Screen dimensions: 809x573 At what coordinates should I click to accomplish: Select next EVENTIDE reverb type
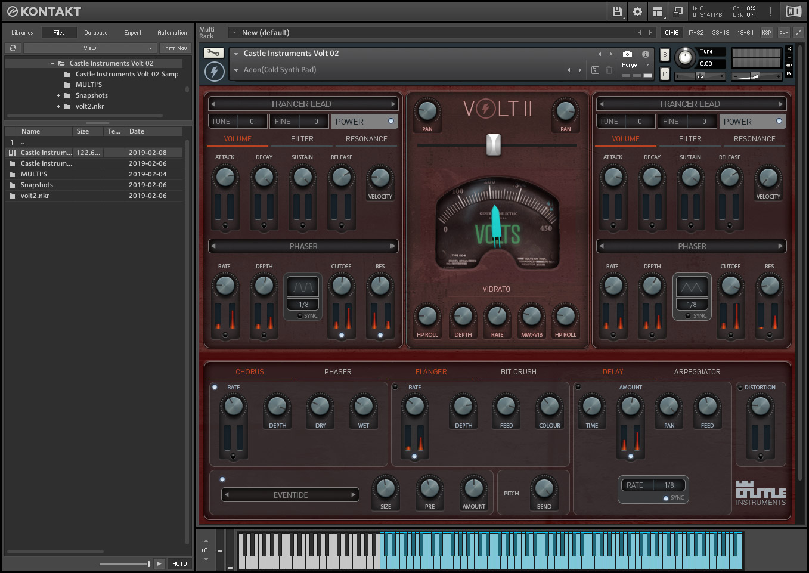pos(353,495)
